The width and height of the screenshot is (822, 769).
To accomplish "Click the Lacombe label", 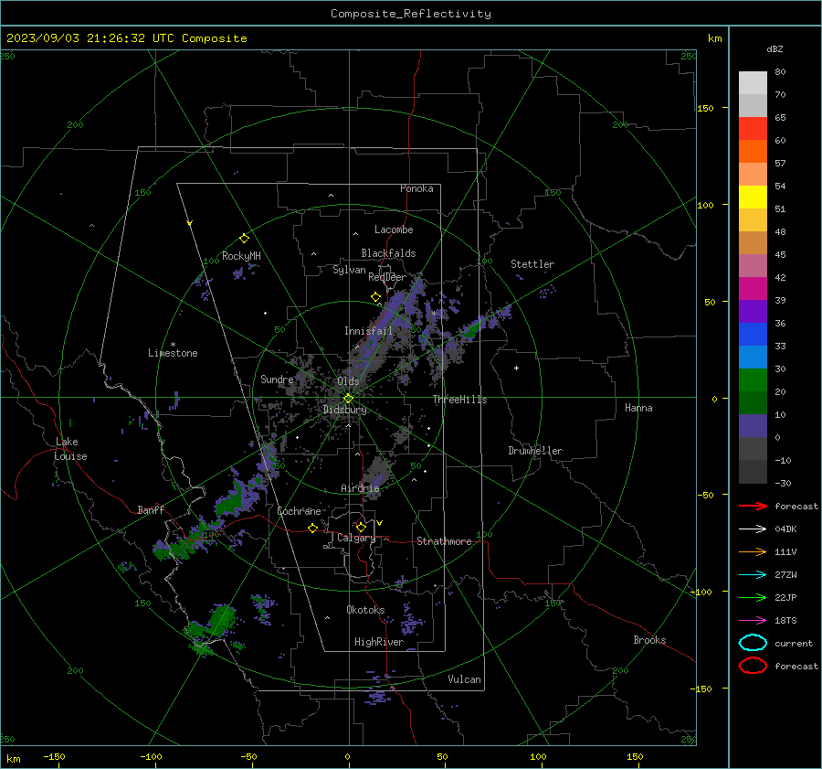I will (394, 230).
